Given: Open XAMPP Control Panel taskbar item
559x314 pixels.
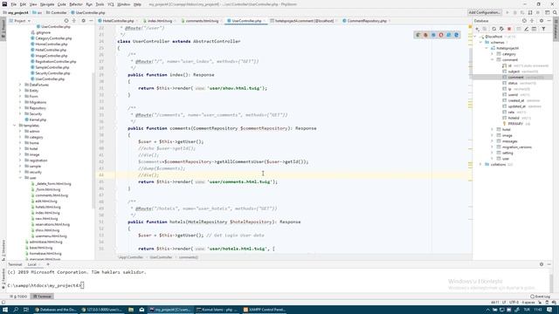Looking at the screenshot, I should (x=265, y=310).
